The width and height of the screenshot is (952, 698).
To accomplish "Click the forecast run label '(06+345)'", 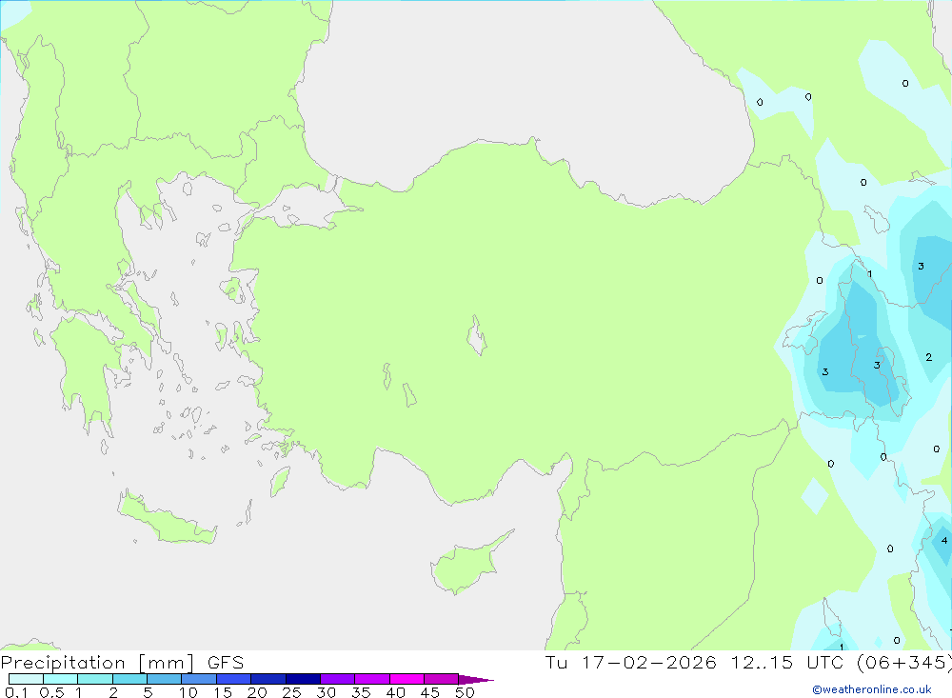I will pos(903,662).
